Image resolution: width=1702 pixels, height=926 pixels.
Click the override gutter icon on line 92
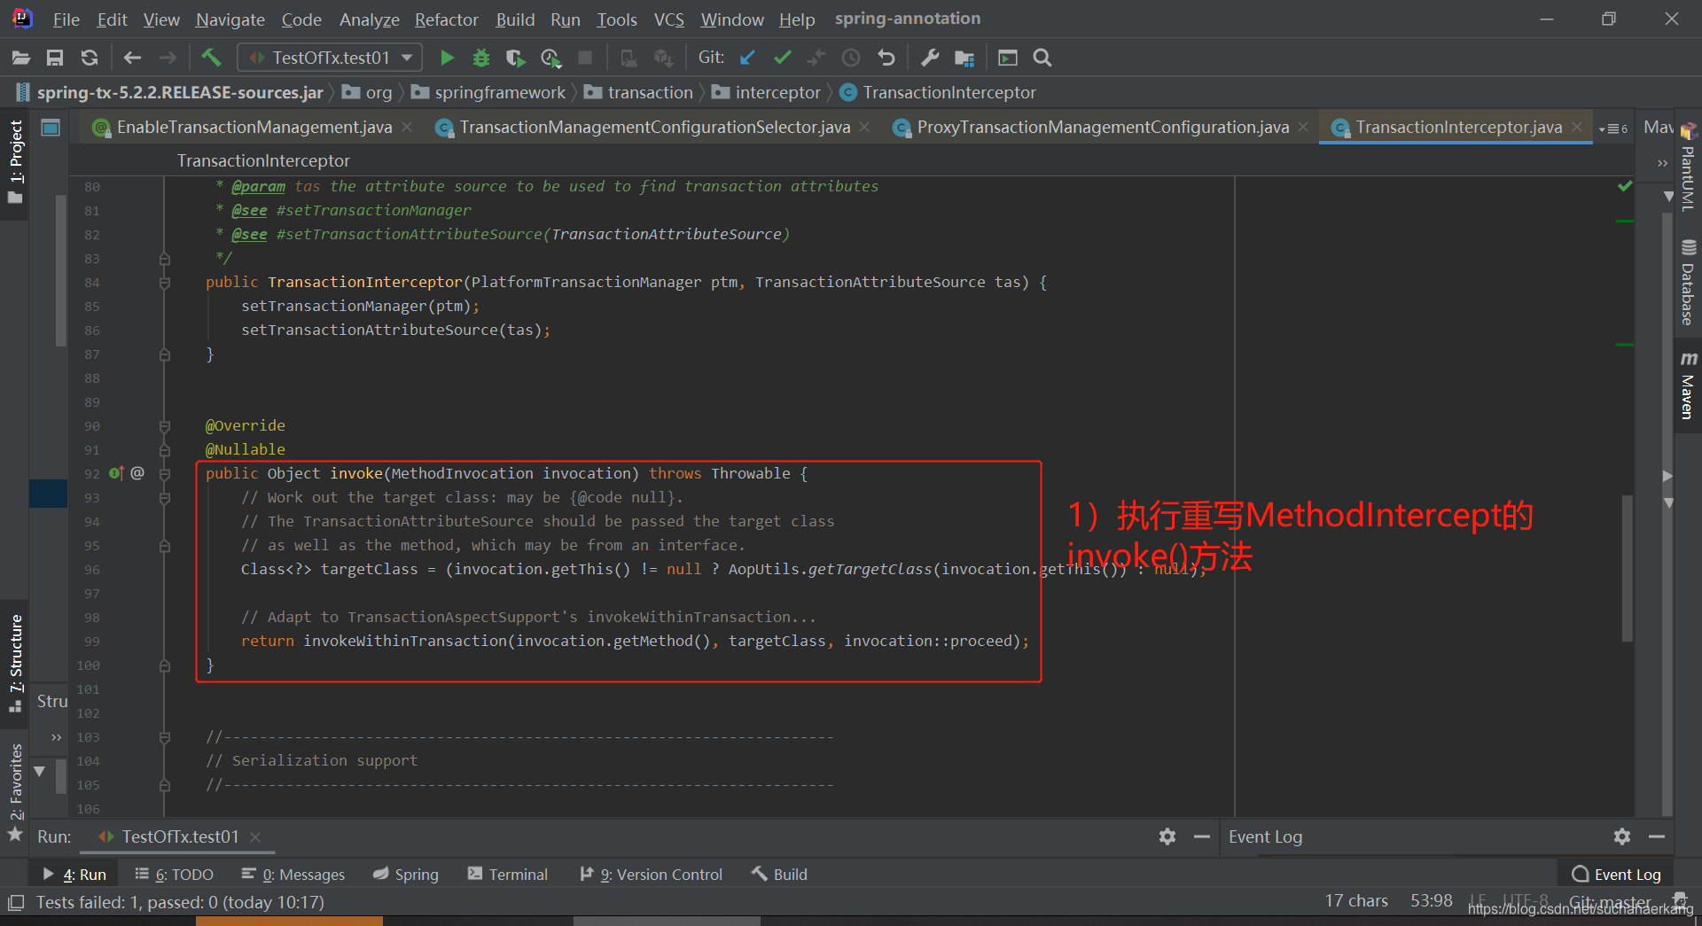pos(116,473)
